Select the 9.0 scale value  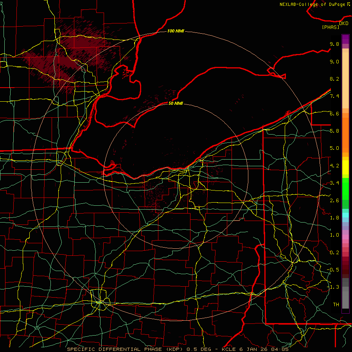click(334, 62)
